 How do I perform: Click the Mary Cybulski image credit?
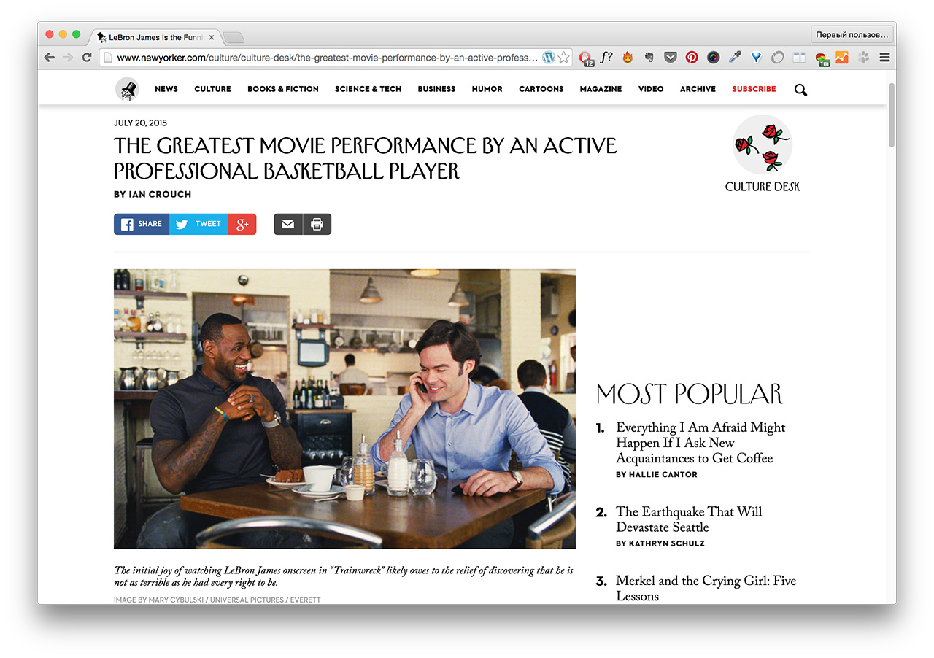point(217,600)
